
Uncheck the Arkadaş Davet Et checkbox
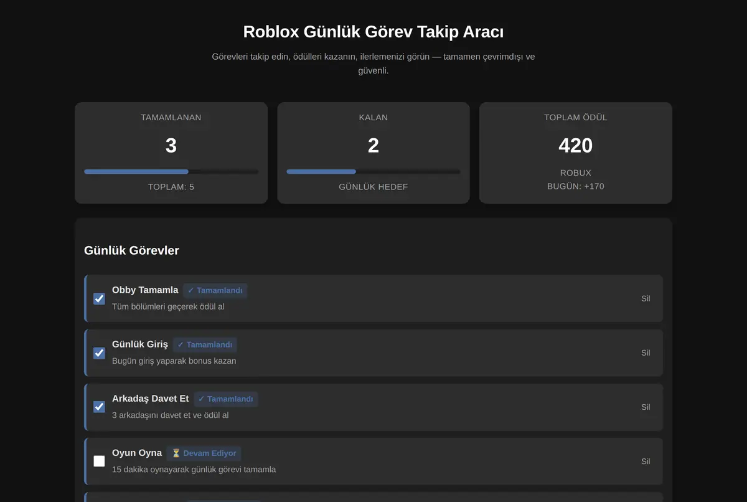99,407
